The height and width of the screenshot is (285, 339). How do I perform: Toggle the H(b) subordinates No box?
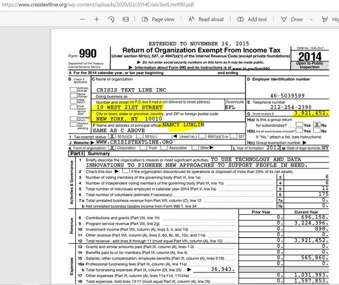(x=317, y=130)
